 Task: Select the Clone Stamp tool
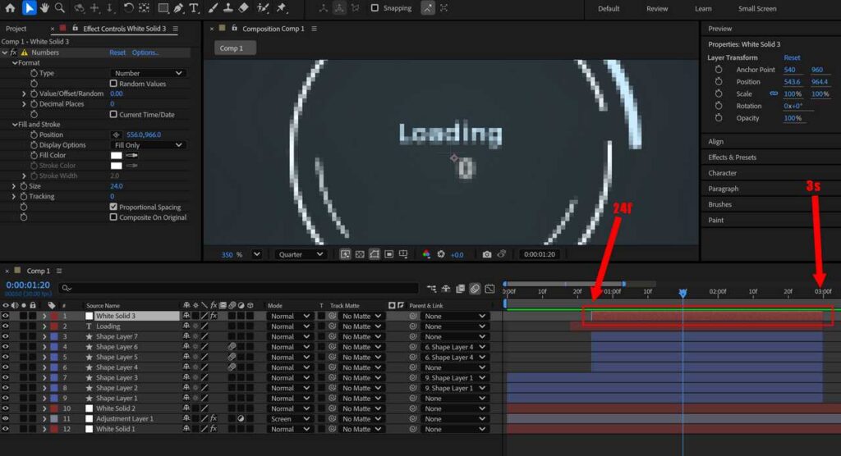click(228, 8)
